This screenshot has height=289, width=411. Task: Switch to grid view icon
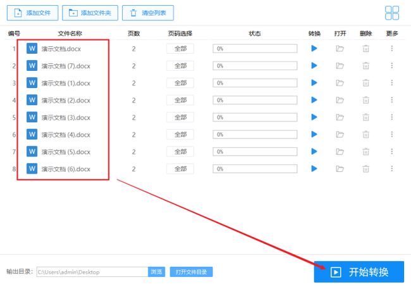(392, 13)
